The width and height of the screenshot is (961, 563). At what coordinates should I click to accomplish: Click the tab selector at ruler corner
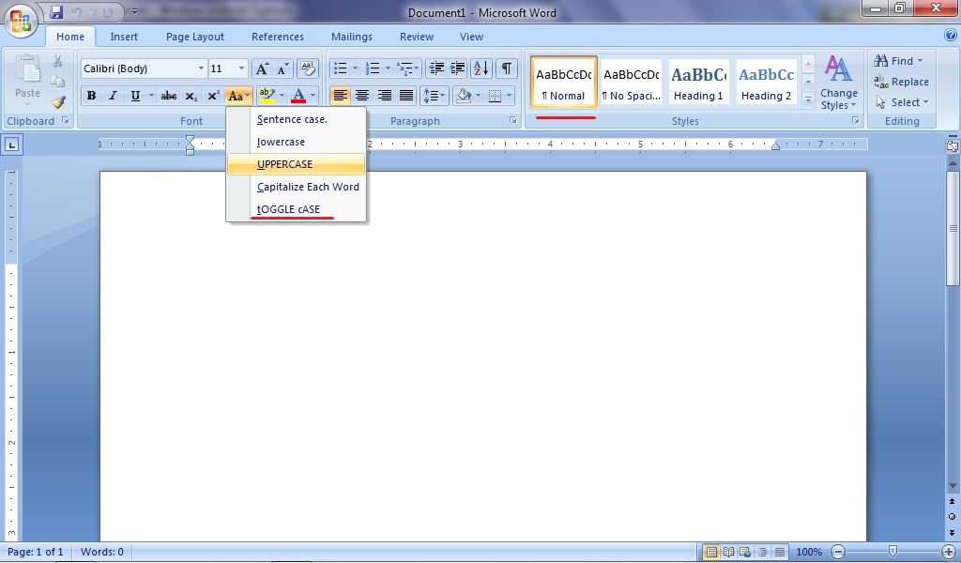click(12, 145)
